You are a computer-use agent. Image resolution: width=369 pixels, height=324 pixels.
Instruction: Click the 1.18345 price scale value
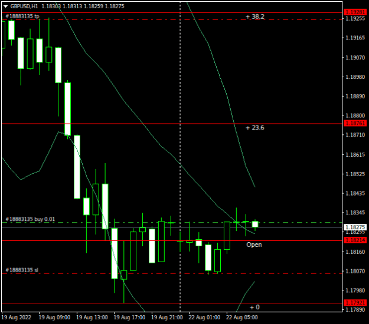(x=355, y=213)
